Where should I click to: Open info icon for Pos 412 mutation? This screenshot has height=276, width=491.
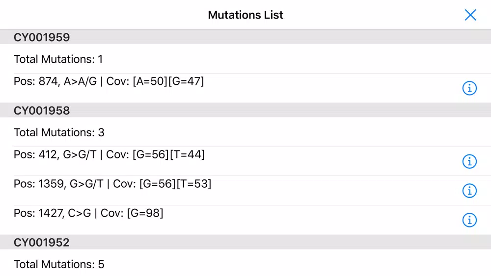pos(469,161)
